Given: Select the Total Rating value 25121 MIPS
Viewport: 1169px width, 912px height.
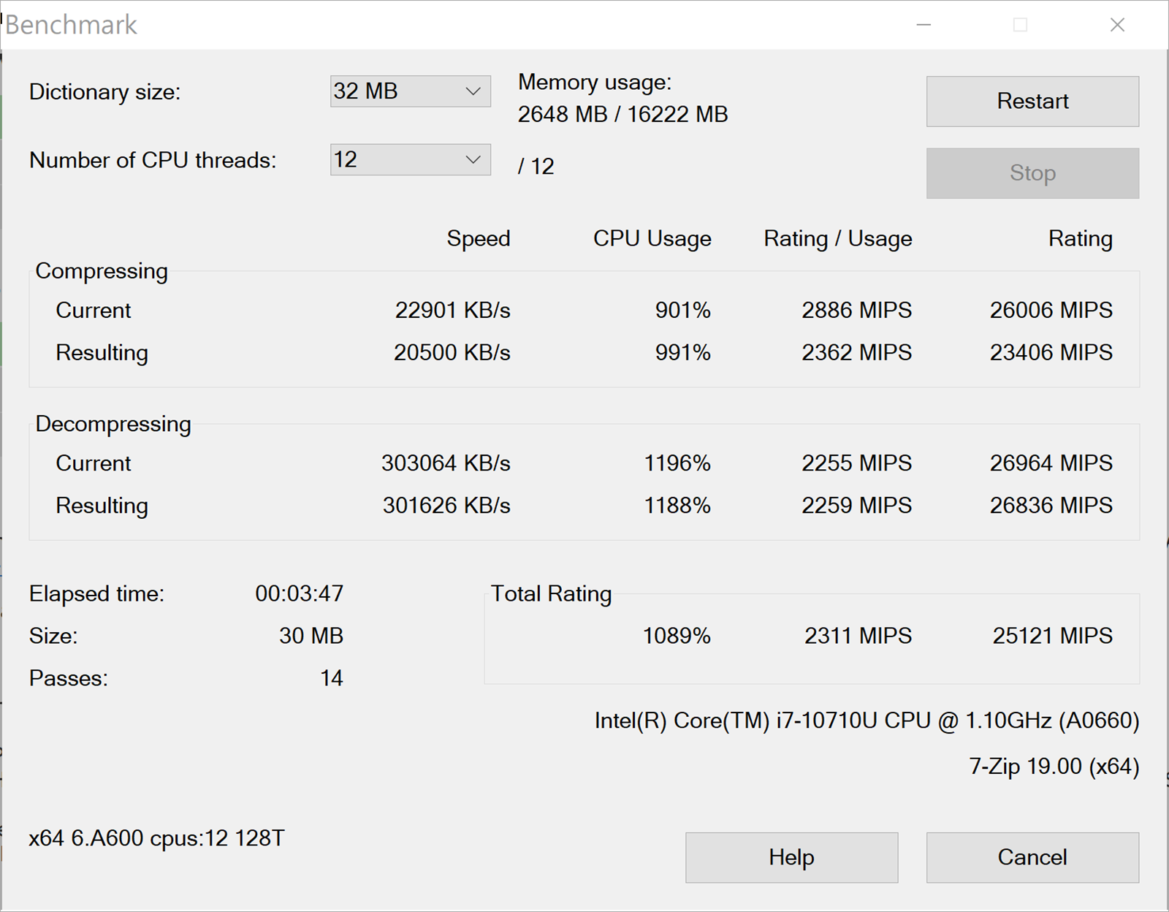Looking at the screenshot, I should pyautogui.click(x=1051, y=636).
